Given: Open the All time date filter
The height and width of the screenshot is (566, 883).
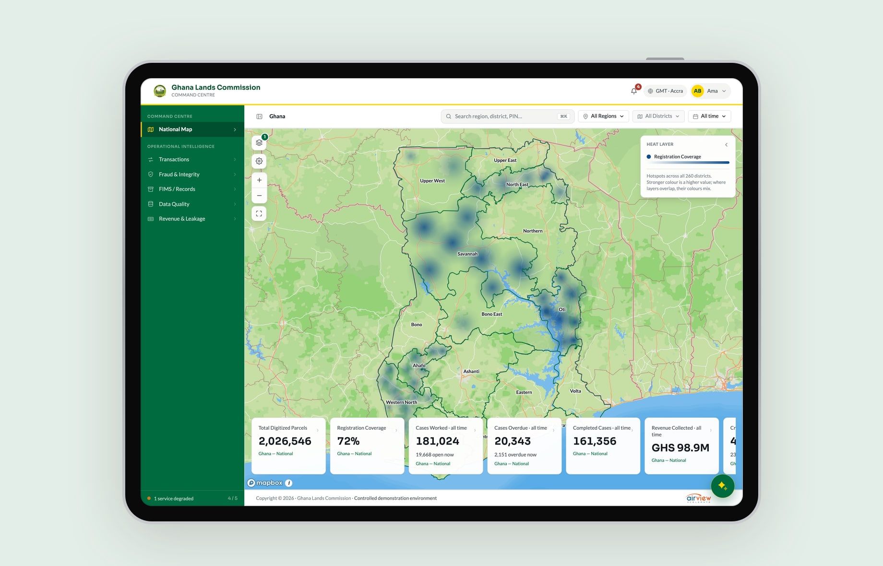Looking at the screenshot, I should coord(709,116).
